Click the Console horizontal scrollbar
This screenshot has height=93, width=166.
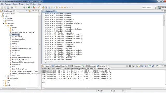click(x=87, y=88)
